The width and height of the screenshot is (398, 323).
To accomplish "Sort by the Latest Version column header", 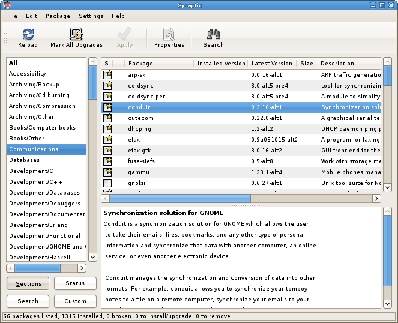I will point(272,63).
